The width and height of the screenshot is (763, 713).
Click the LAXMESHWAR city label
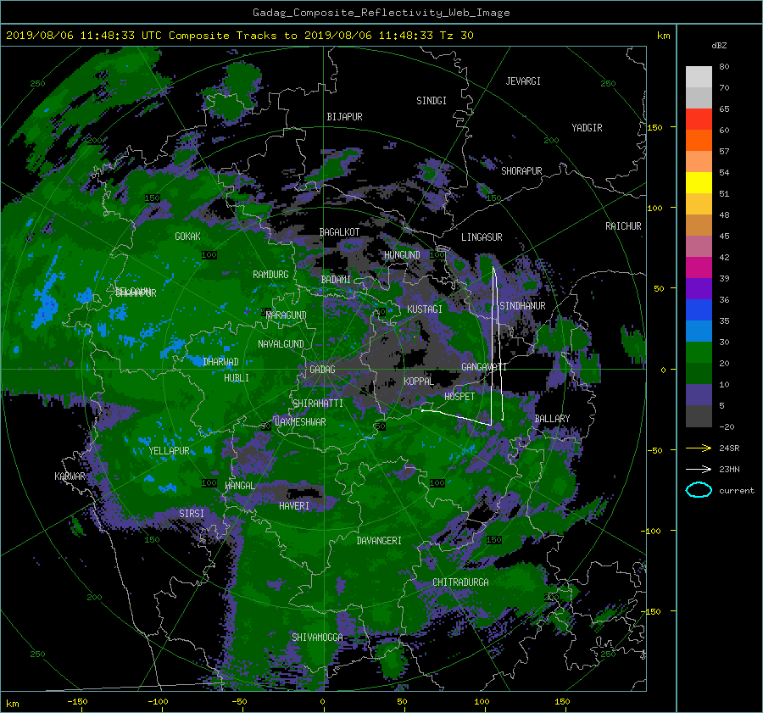[300, 422]
